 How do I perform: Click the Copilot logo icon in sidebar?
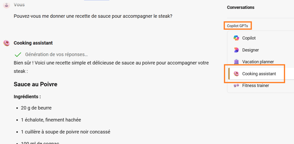tap(236, 38)
